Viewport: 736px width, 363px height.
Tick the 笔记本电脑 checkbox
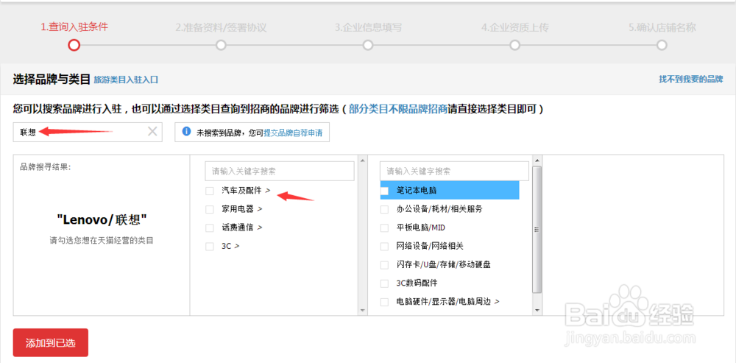tap(384, 191)
